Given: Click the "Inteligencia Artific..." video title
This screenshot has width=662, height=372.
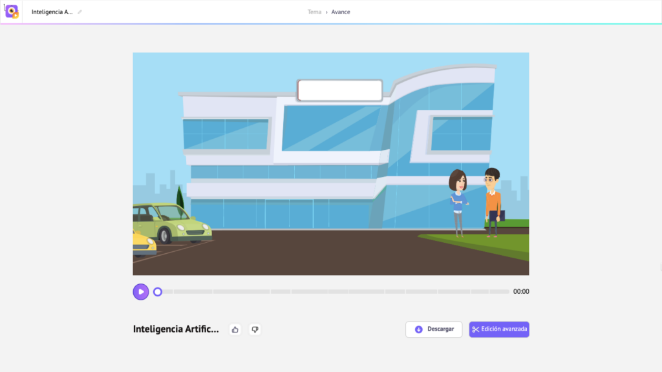Looking at the screenshot, I should click(176, 329).
